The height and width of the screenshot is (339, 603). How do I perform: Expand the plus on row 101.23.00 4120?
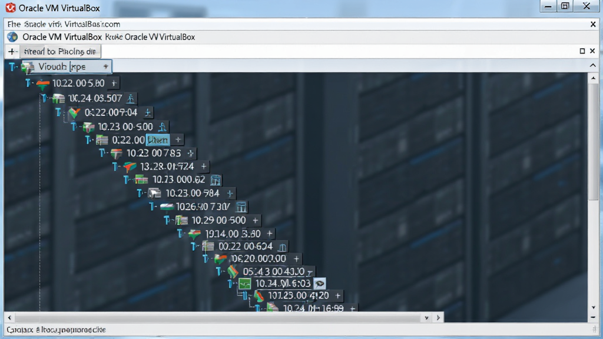337,295
